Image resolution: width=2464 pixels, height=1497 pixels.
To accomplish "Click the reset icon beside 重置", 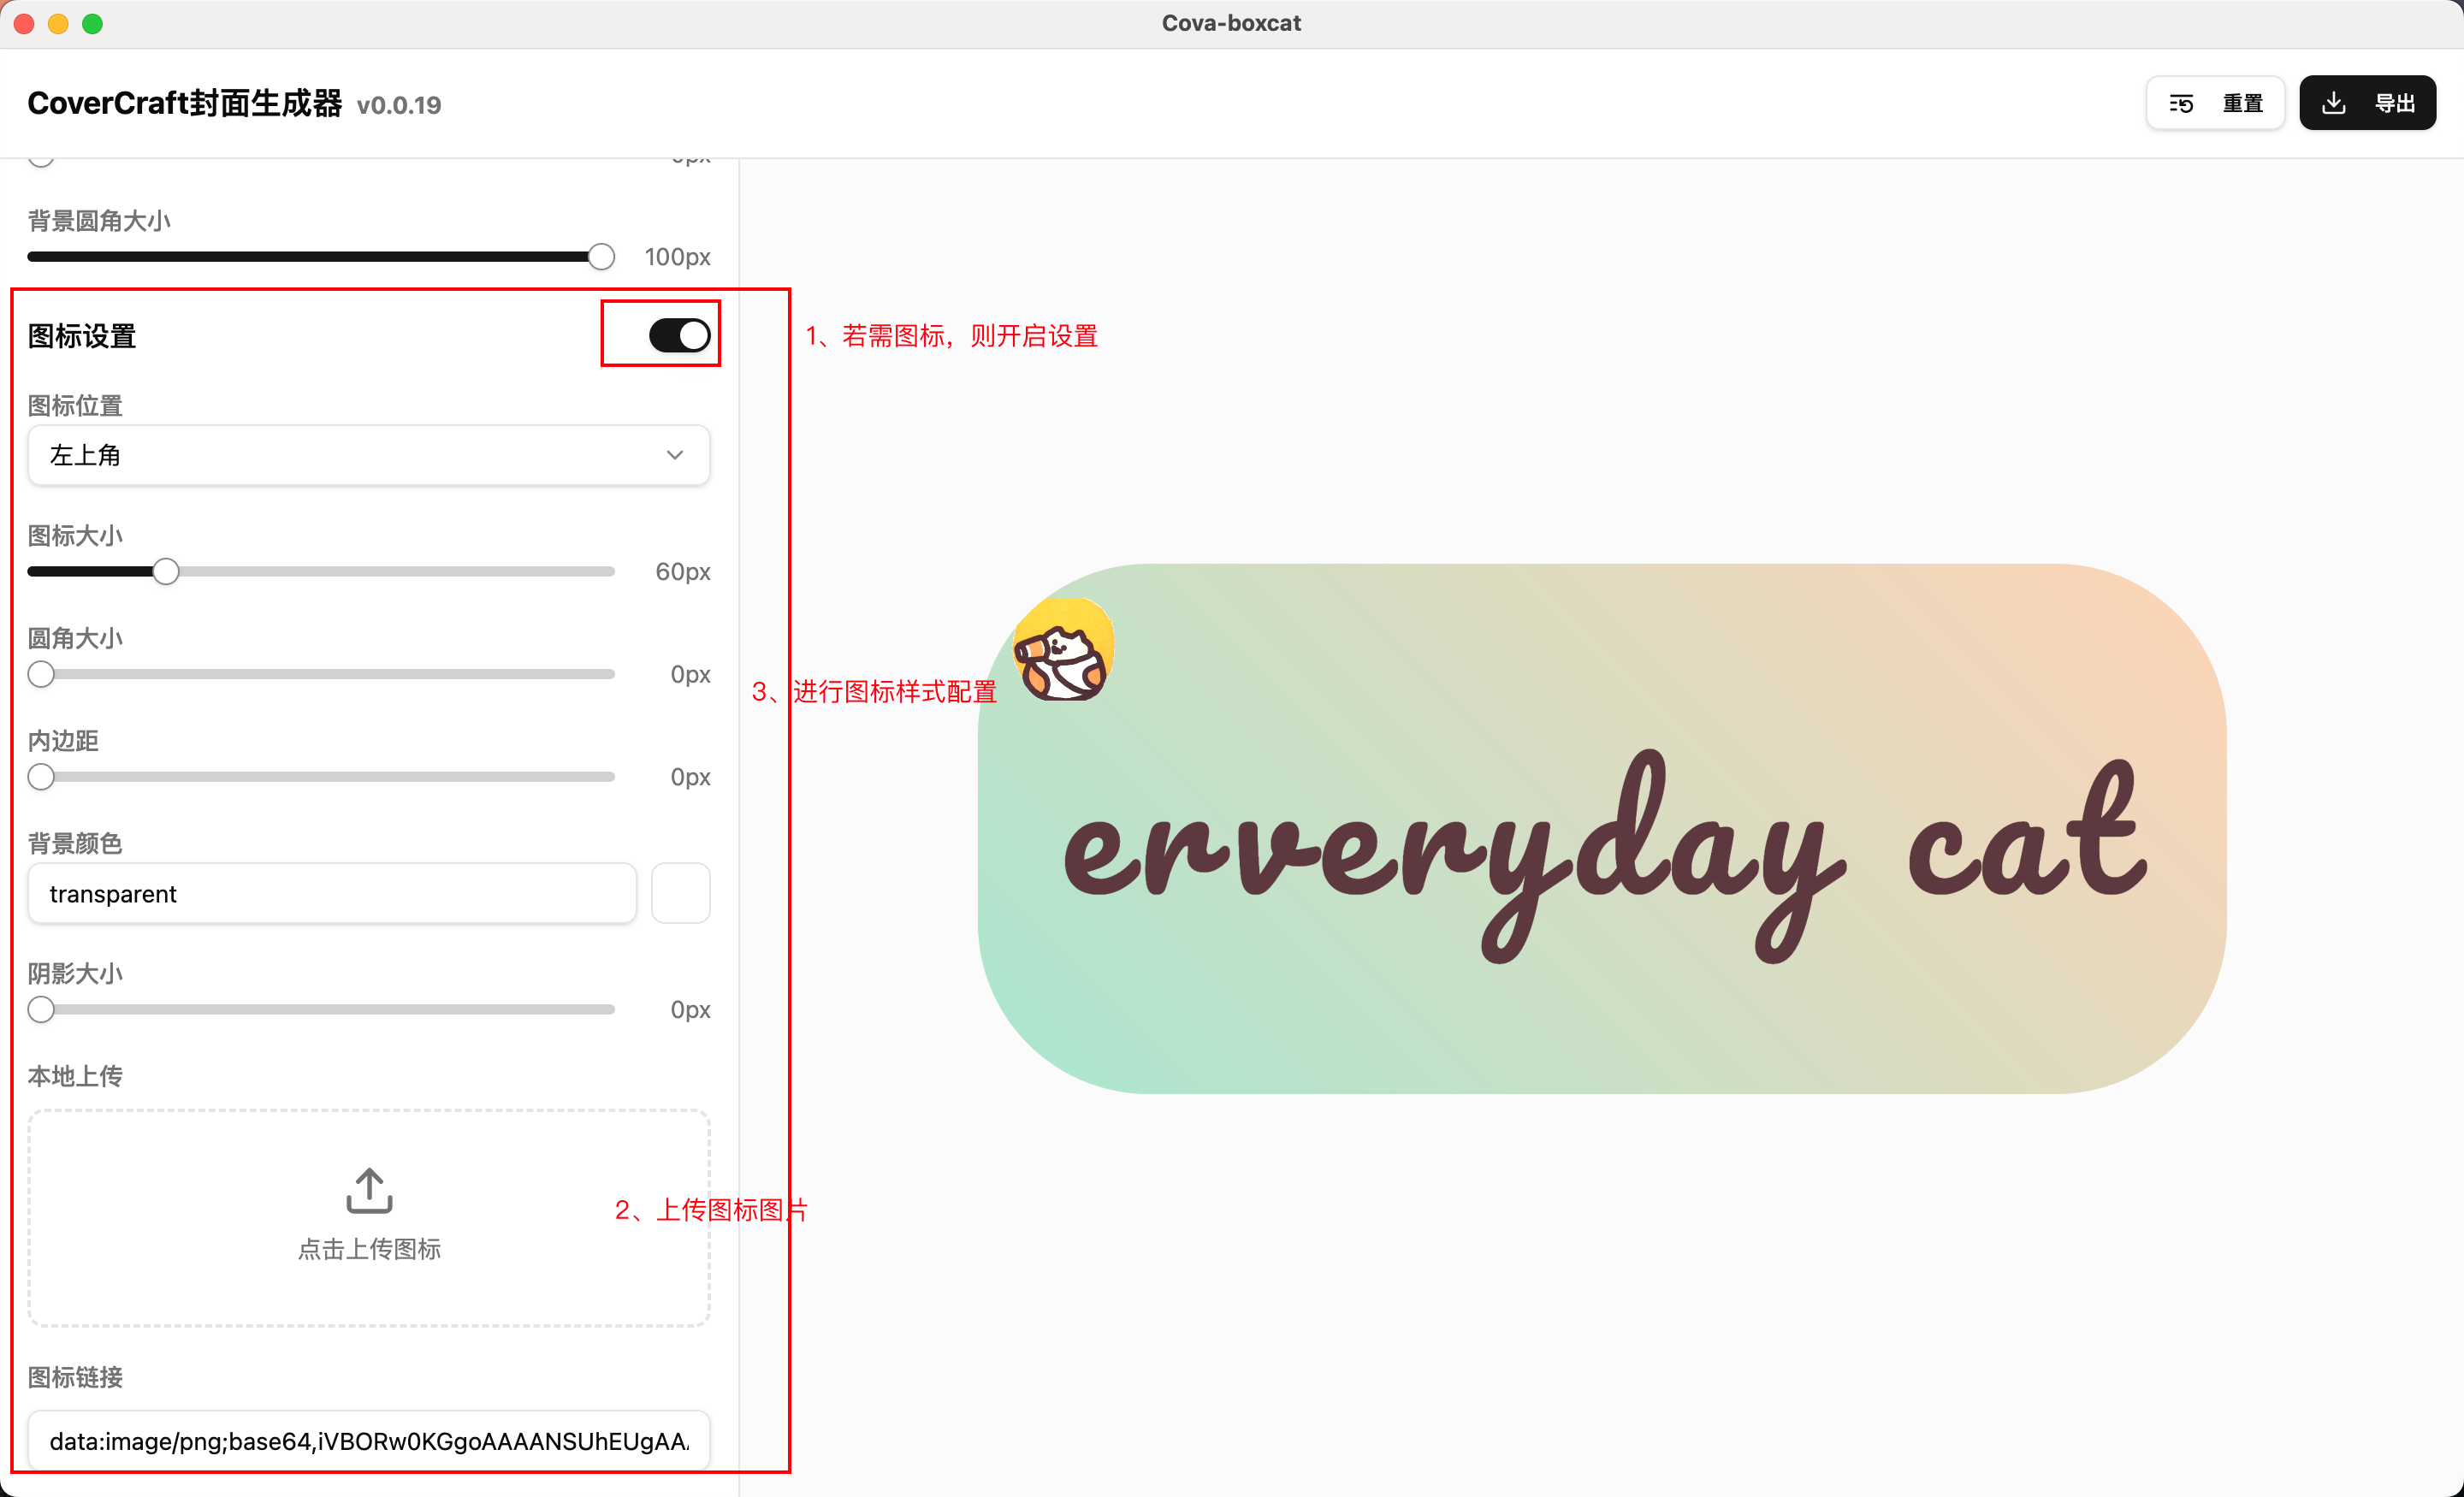I will tap(2181, 104).
